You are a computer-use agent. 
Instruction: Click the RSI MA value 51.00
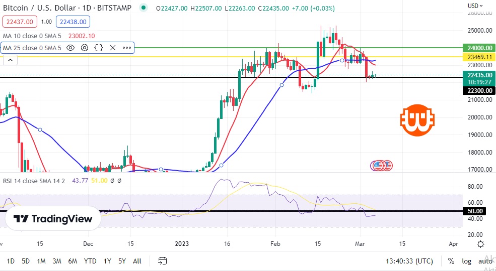(99, 181)
